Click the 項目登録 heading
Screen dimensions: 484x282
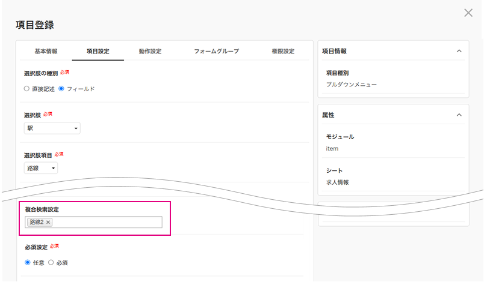pyautogui.click(x=34, y=25)
